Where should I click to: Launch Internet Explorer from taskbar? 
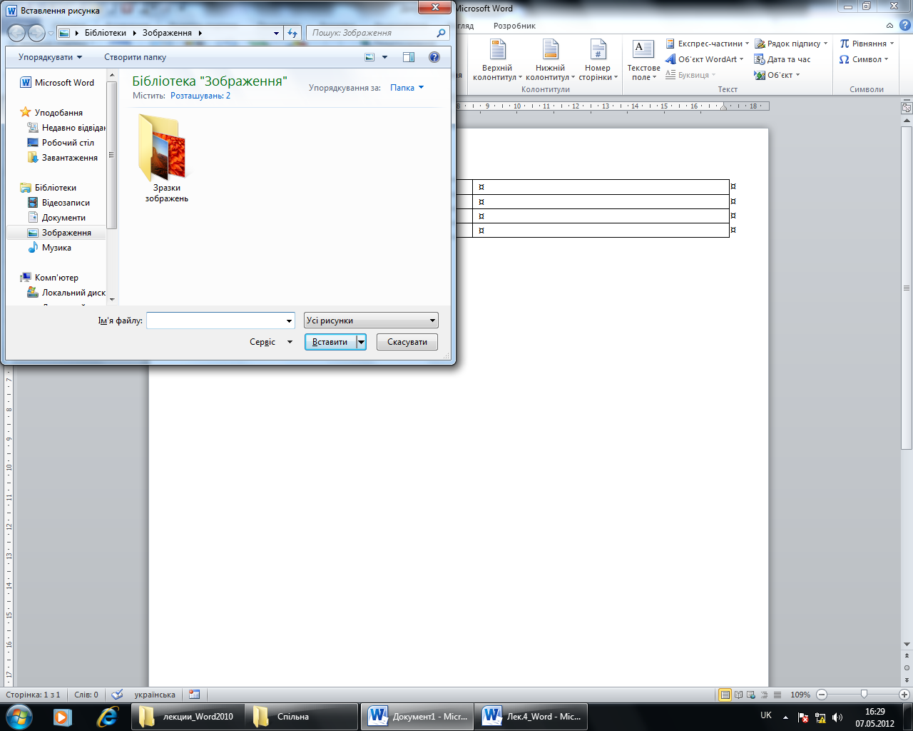pyautogui.click(x=107, y=716)
